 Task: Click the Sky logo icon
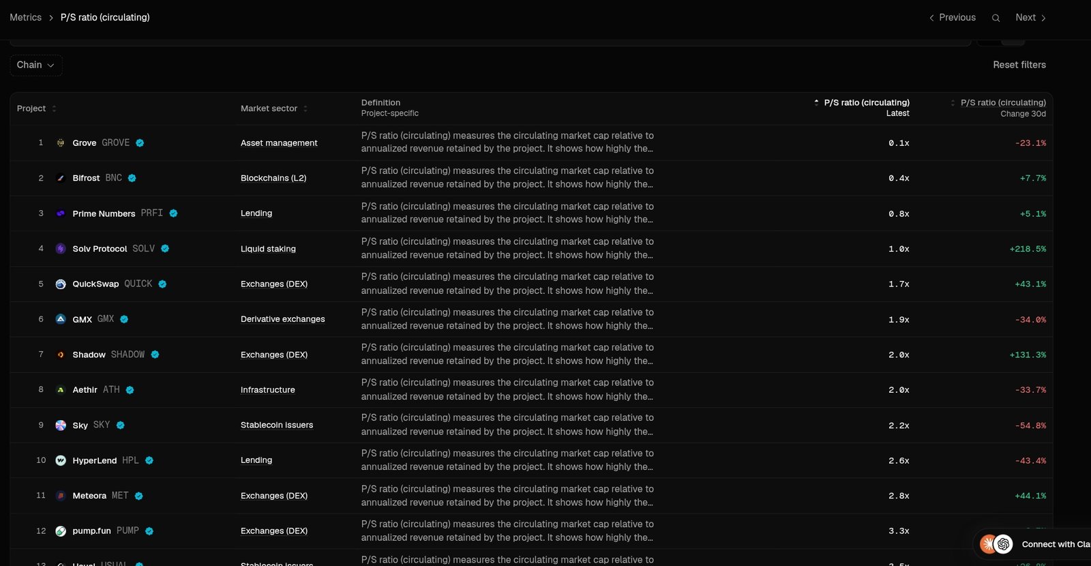[x=61, y=426]
